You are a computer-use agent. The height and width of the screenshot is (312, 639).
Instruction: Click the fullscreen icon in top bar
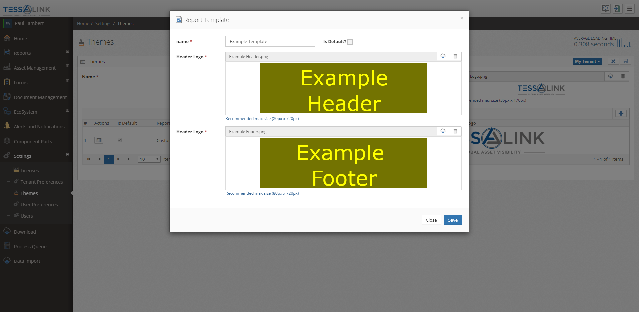pyautogui.click(x=605, y=9)
